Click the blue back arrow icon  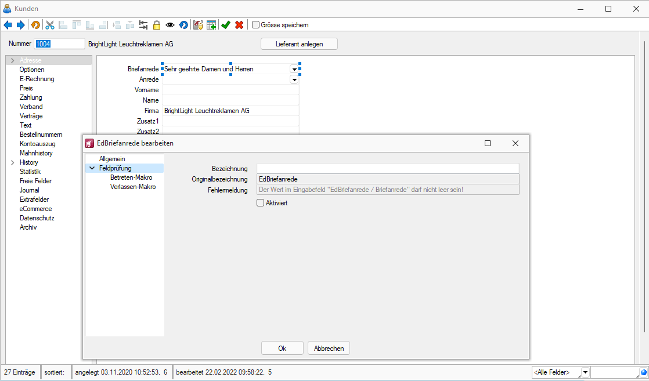point(8,25)
